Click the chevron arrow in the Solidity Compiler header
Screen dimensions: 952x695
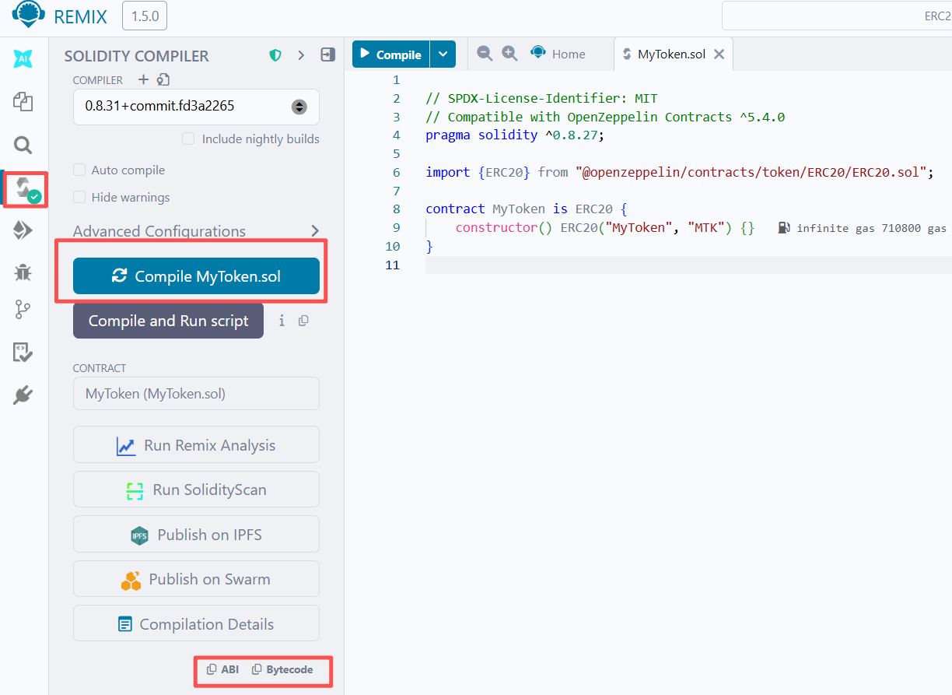301,55
